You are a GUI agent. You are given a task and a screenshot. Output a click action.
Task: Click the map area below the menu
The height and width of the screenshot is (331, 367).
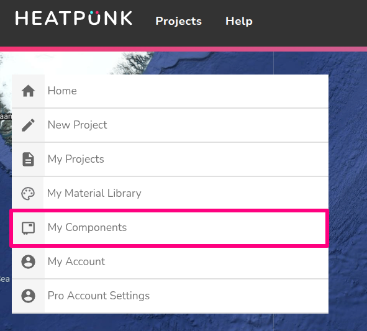[x=170, y=322]
